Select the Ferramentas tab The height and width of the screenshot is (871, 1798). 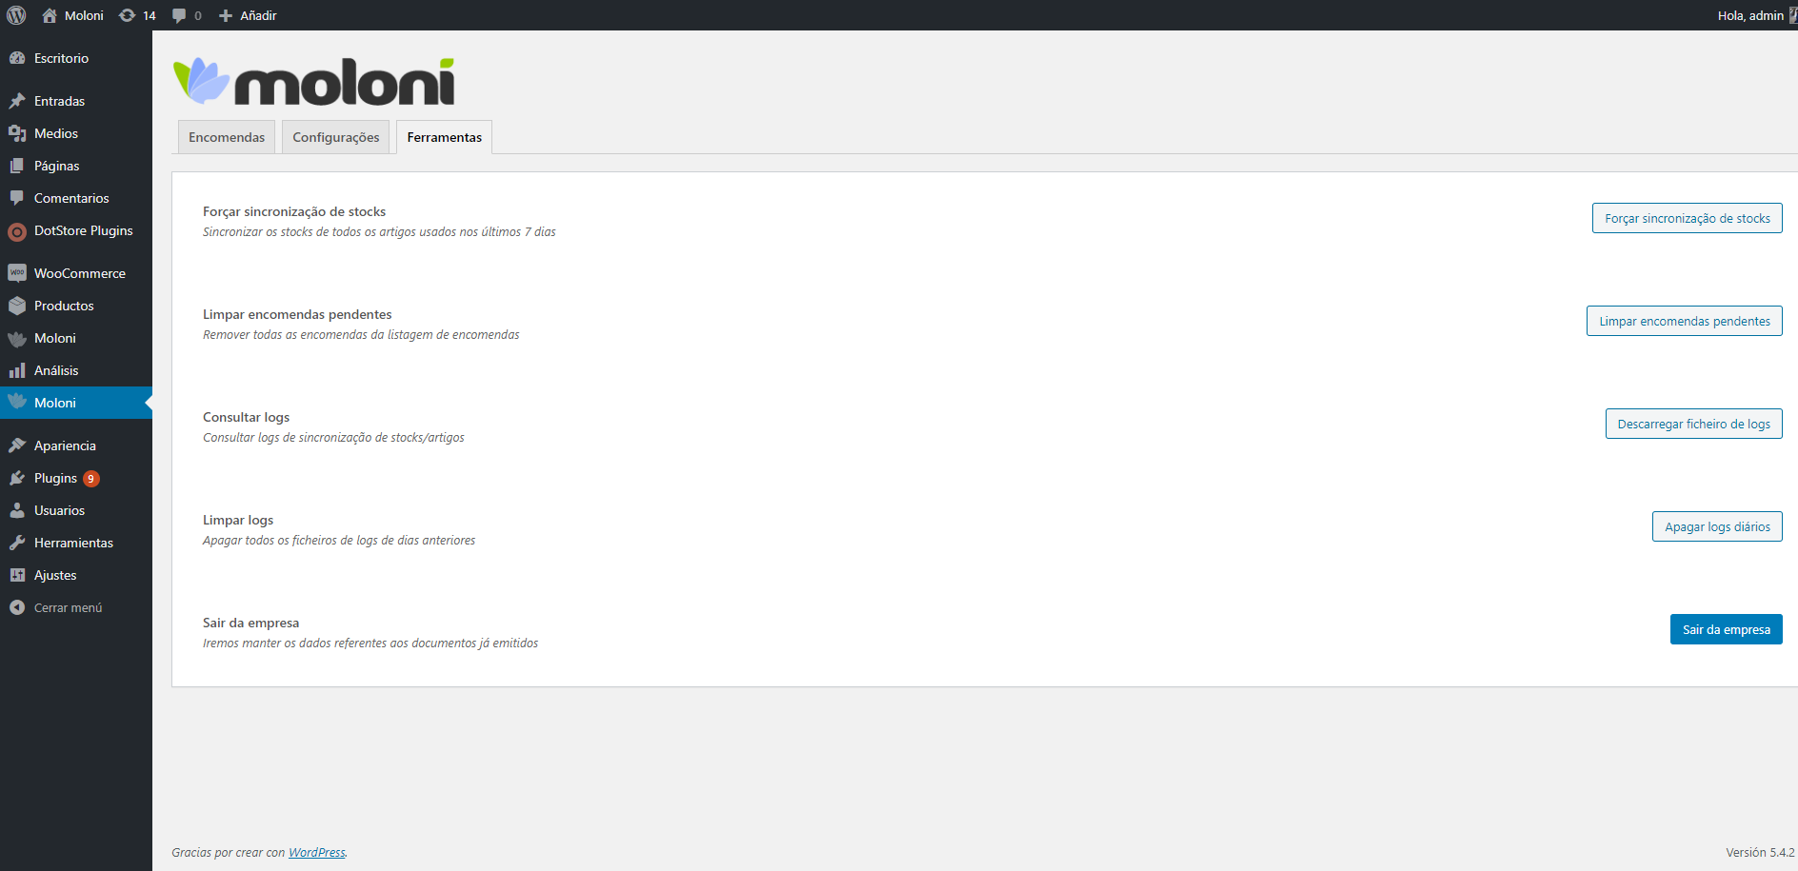coord(445,137)
